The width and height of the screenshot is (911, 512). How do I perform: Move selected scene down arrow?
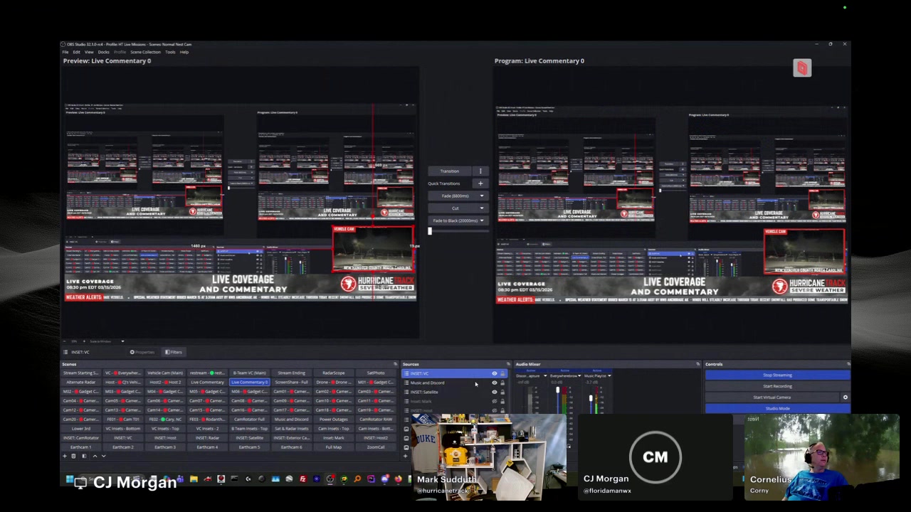[x=103, y=456]
